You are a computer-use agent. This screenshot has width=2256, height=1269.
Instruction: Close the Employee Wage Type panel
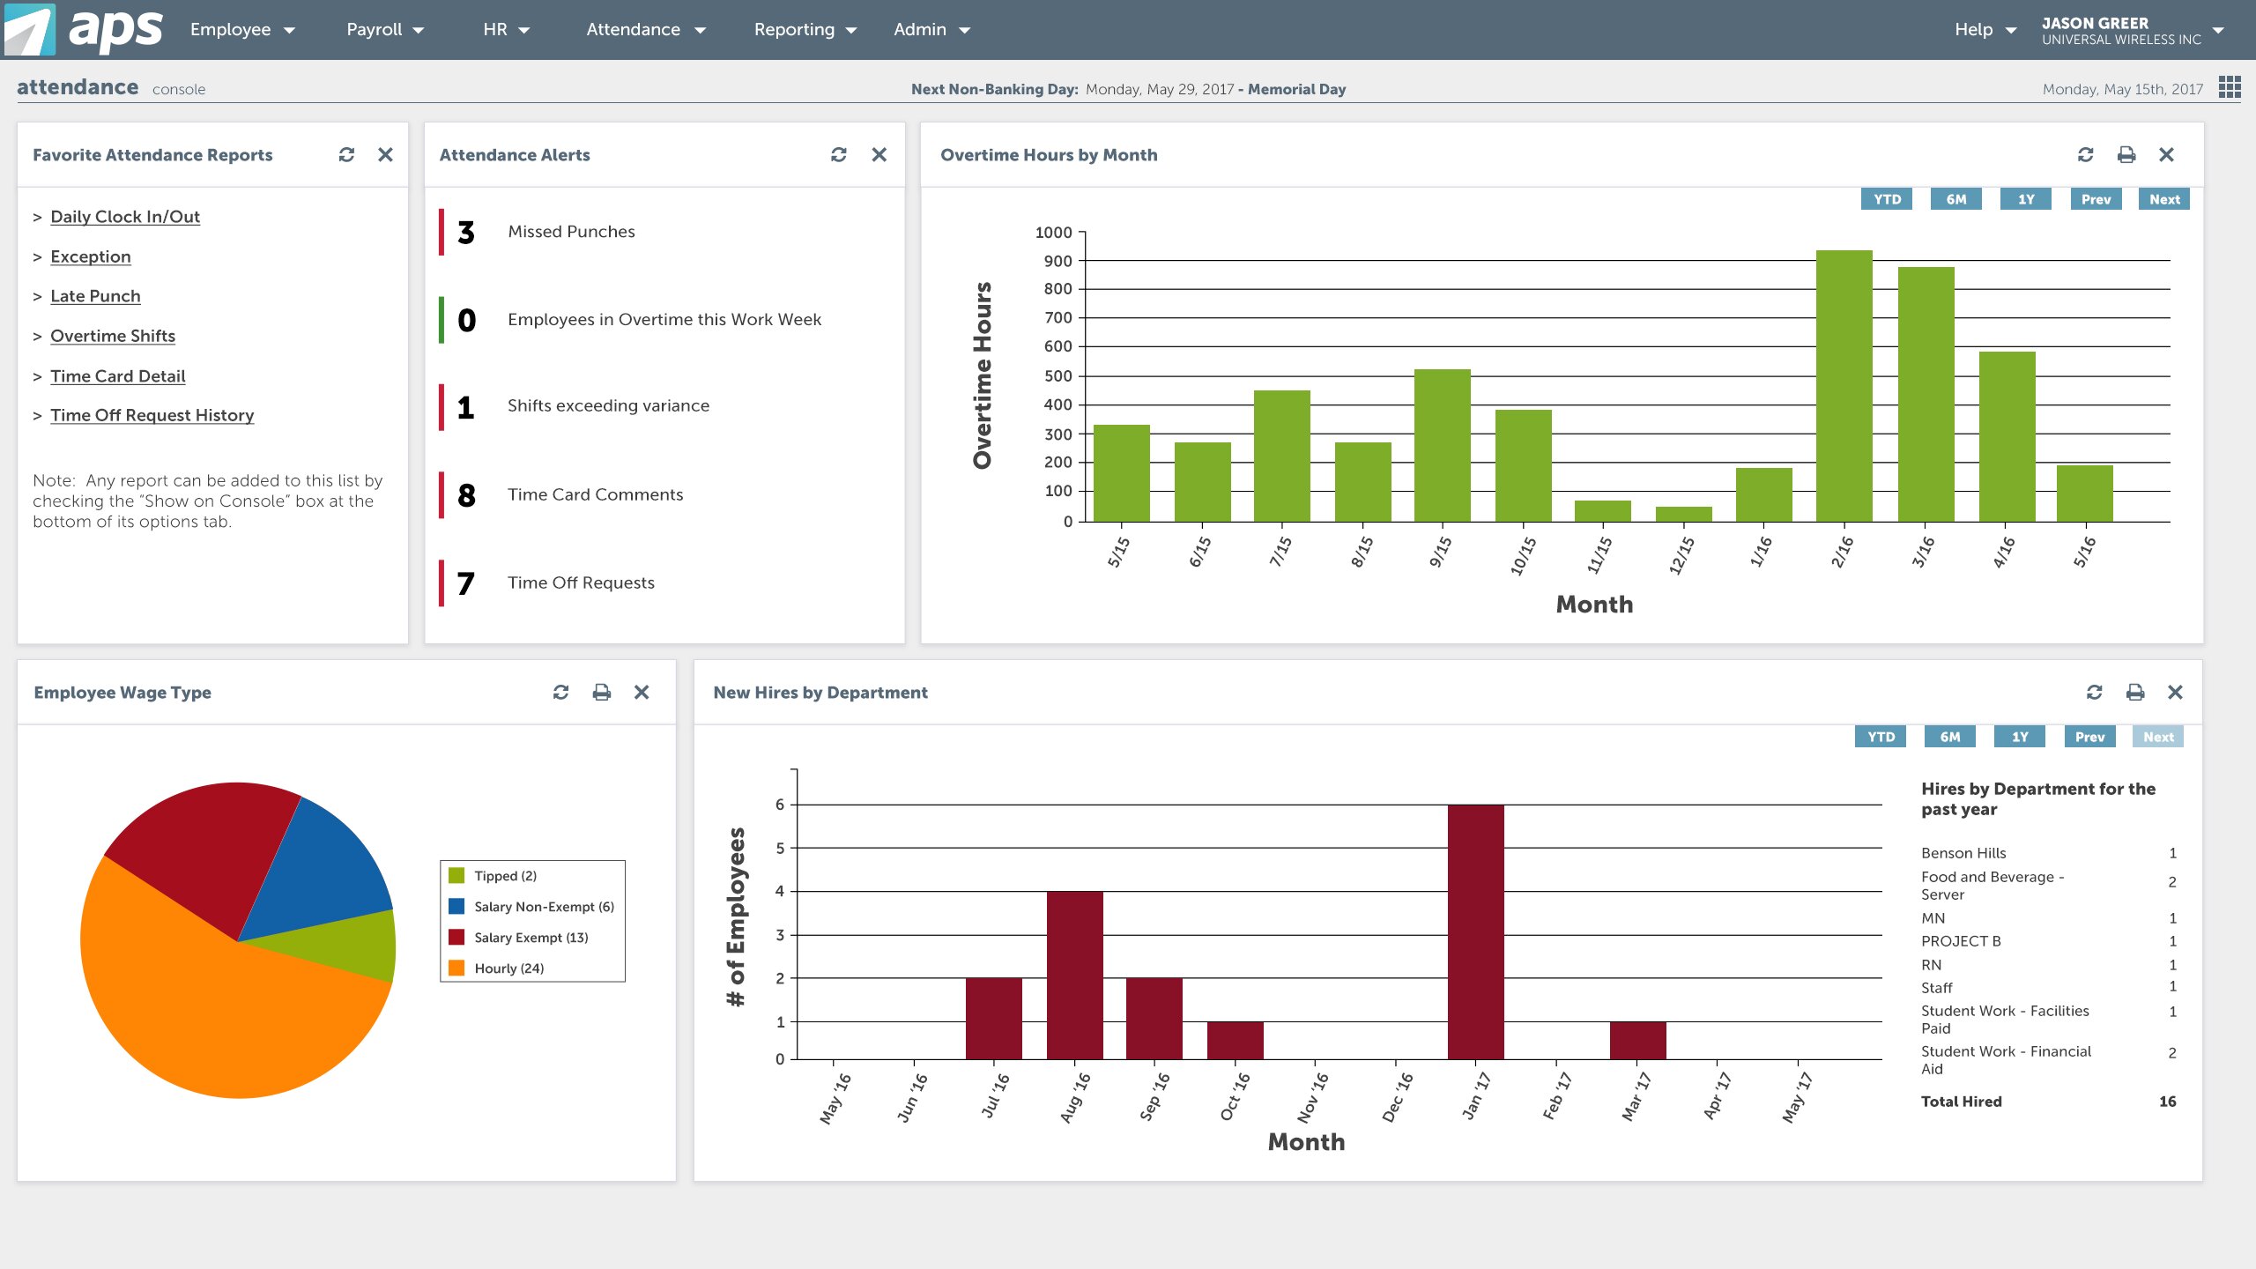pos(642,693)
